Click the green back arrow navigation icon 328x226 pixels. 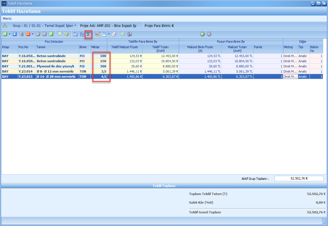point(203,34)
